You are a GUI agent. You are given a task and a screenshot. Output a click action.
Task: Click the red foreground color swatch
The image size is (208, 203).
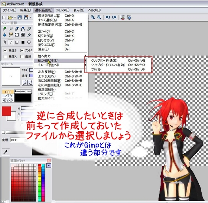pyautogui.click(x=6, y=111)
